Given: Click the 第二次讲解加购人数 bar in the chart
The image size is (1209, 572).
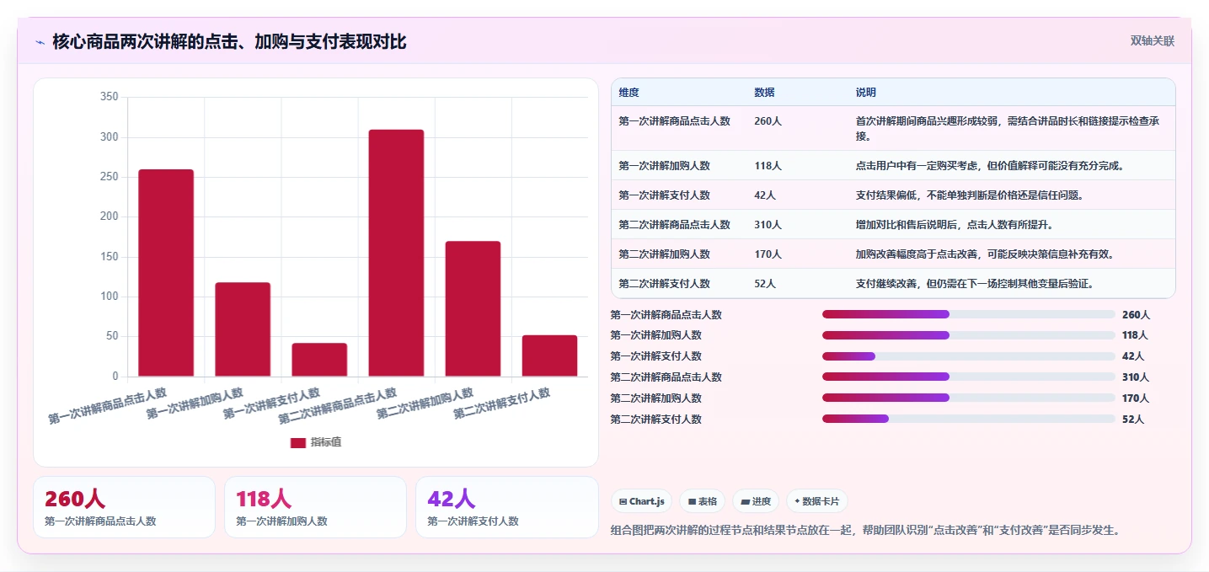Looking at the screenshot, I should point(473,309).
